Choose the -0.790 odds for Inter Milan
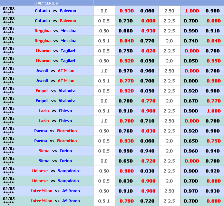 coord(126,201)
